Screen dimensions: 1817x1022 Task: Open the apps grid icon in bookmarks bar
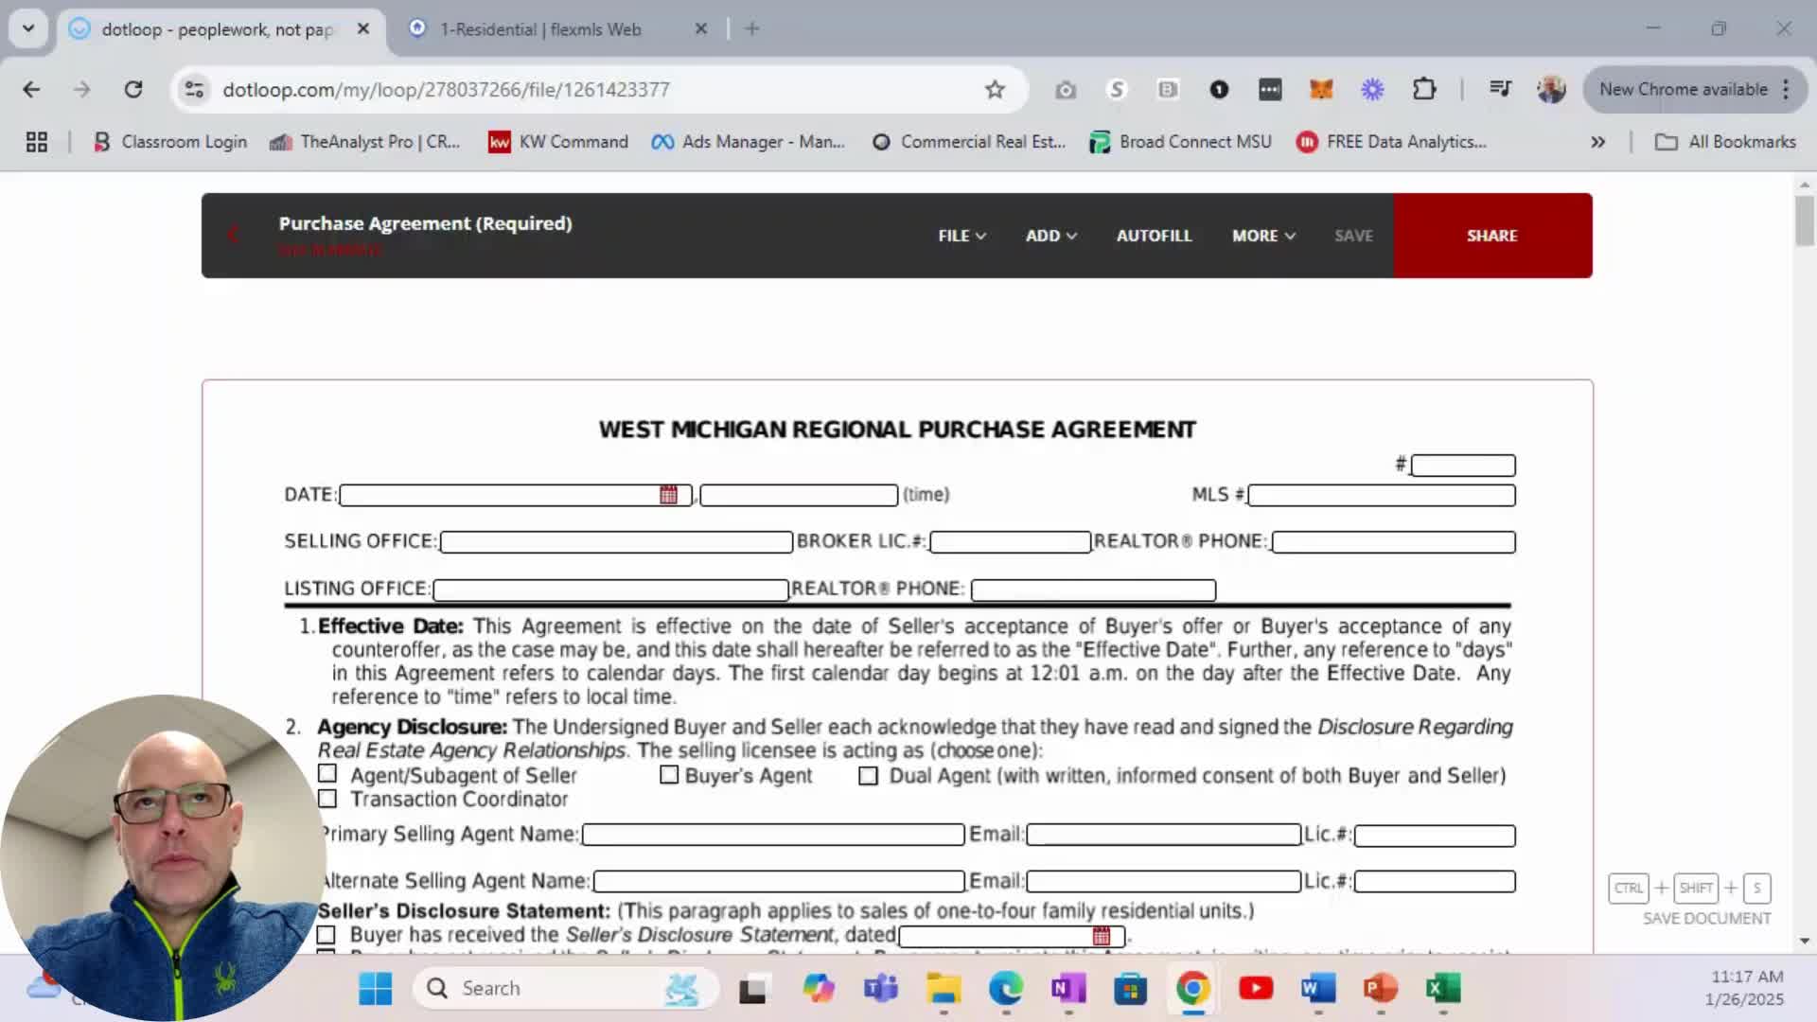[x=37, y=142]
